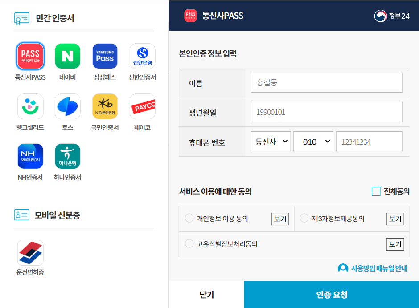Select the KB 국민인증서 icon

pos(105,106)
